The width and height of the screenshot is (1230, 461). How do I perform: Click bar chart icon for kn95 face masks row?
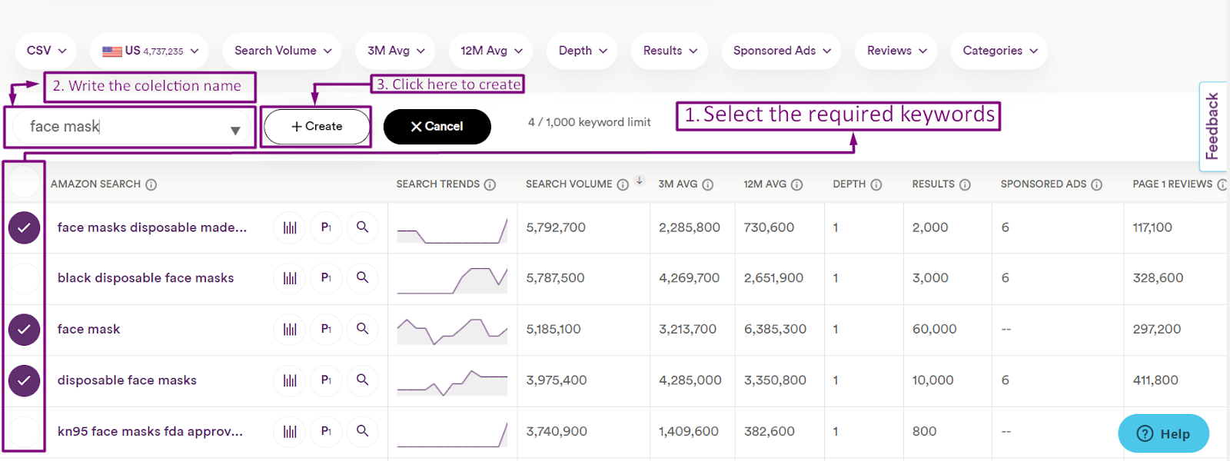290,432
